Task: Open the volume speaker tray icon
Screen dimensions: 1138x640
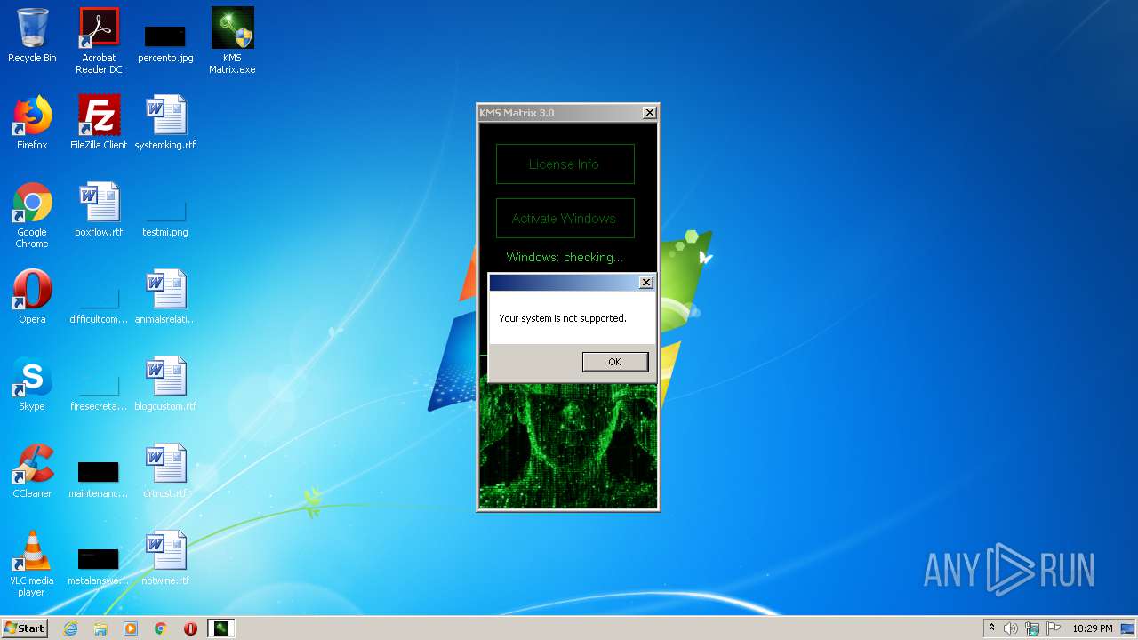Action: (1011, 628)
